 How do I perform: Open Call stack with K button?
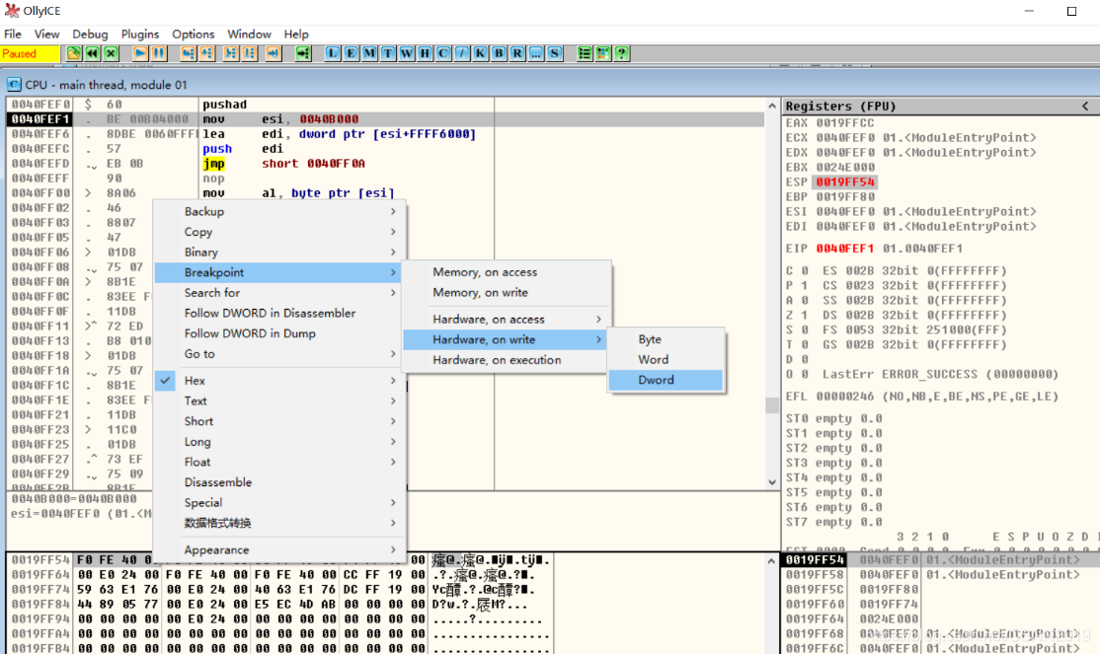(x=481, y=53)
